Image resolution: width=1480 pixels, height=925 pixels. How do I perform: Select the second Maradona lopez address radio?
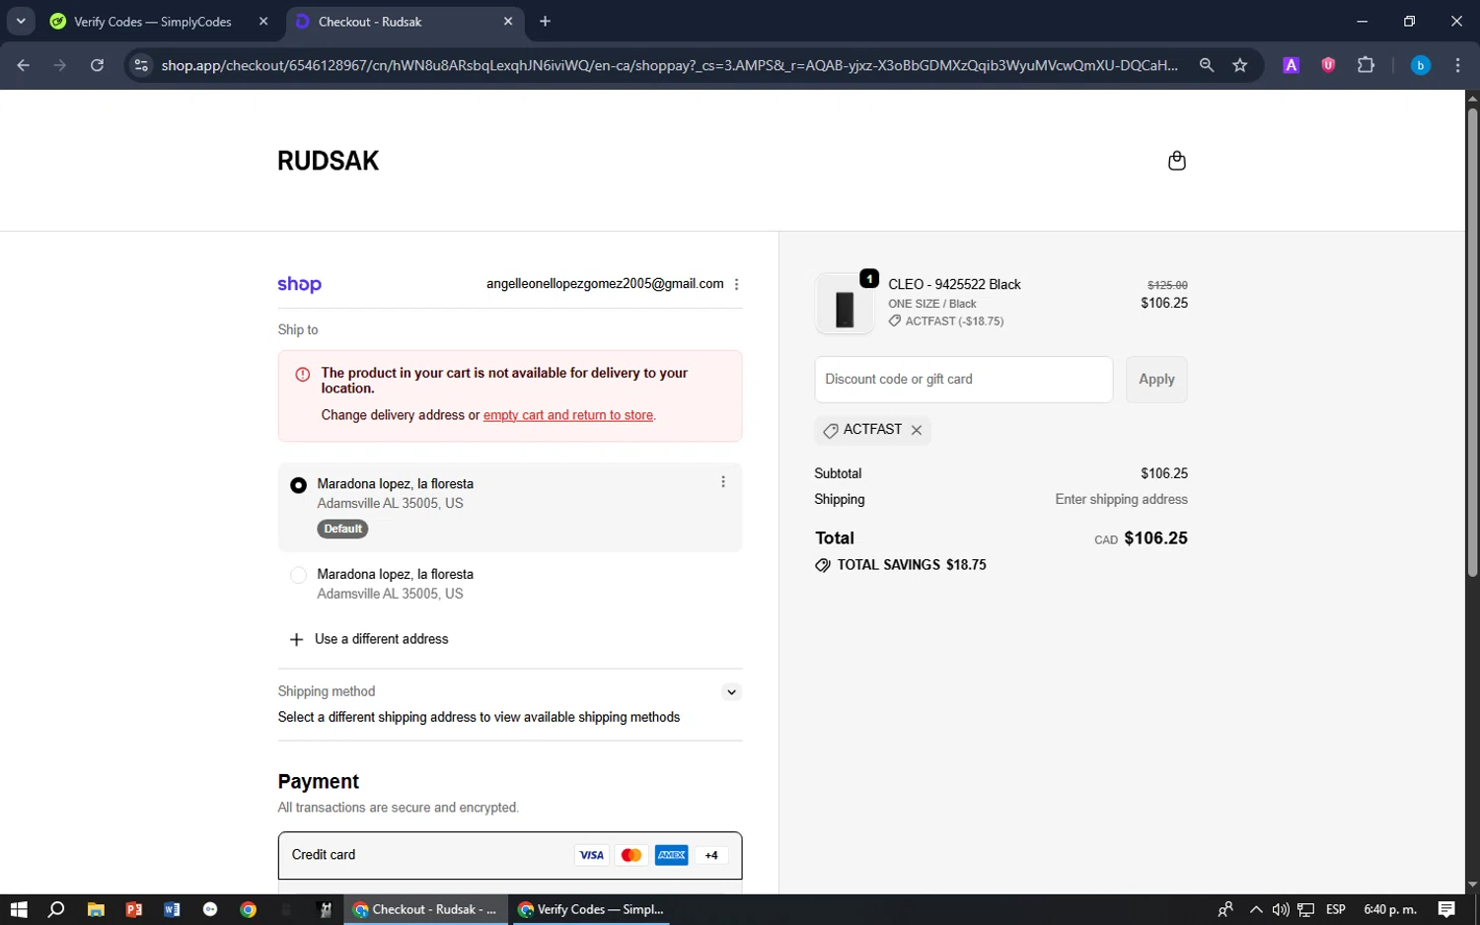[x=298, y=575]
